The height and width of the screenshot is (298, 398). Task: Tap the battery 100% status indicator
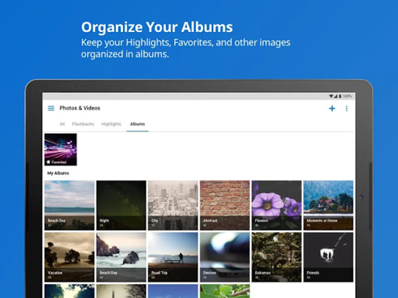click(x=345, y=96)
